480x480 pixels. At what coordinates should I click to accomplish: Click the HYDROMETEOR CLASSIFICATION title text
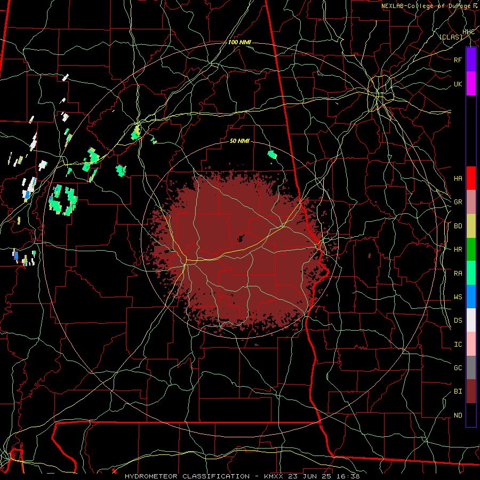(x=187, y=476)
